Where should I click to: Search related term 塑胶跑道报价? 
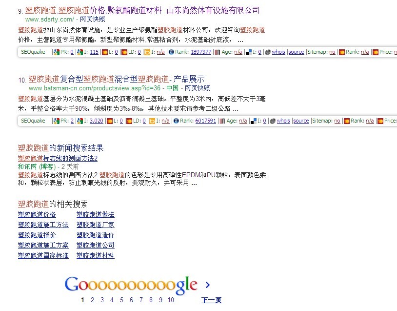pyautogui.click(x=37, y=235)
